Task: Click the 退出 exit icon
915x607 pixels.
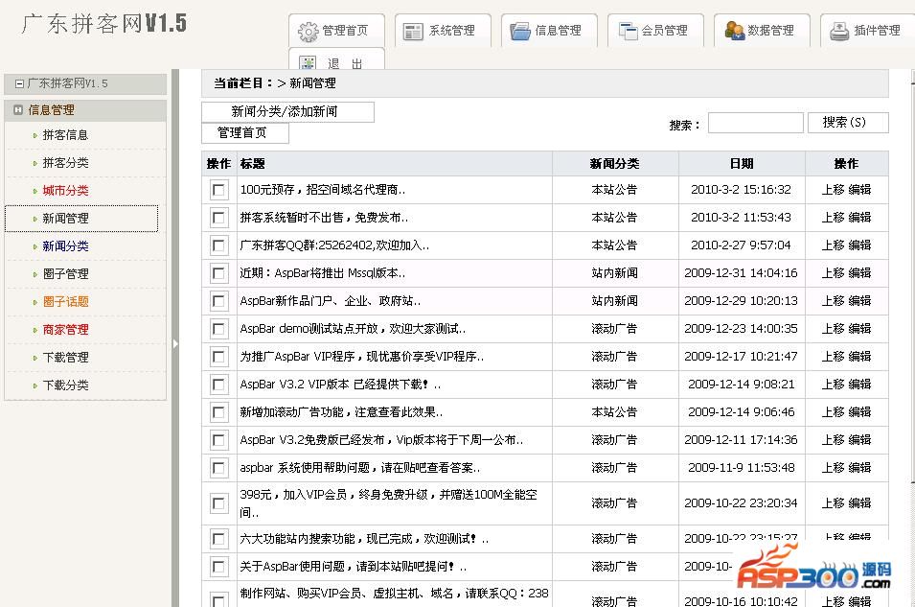Action: click(x=308, y=64)
